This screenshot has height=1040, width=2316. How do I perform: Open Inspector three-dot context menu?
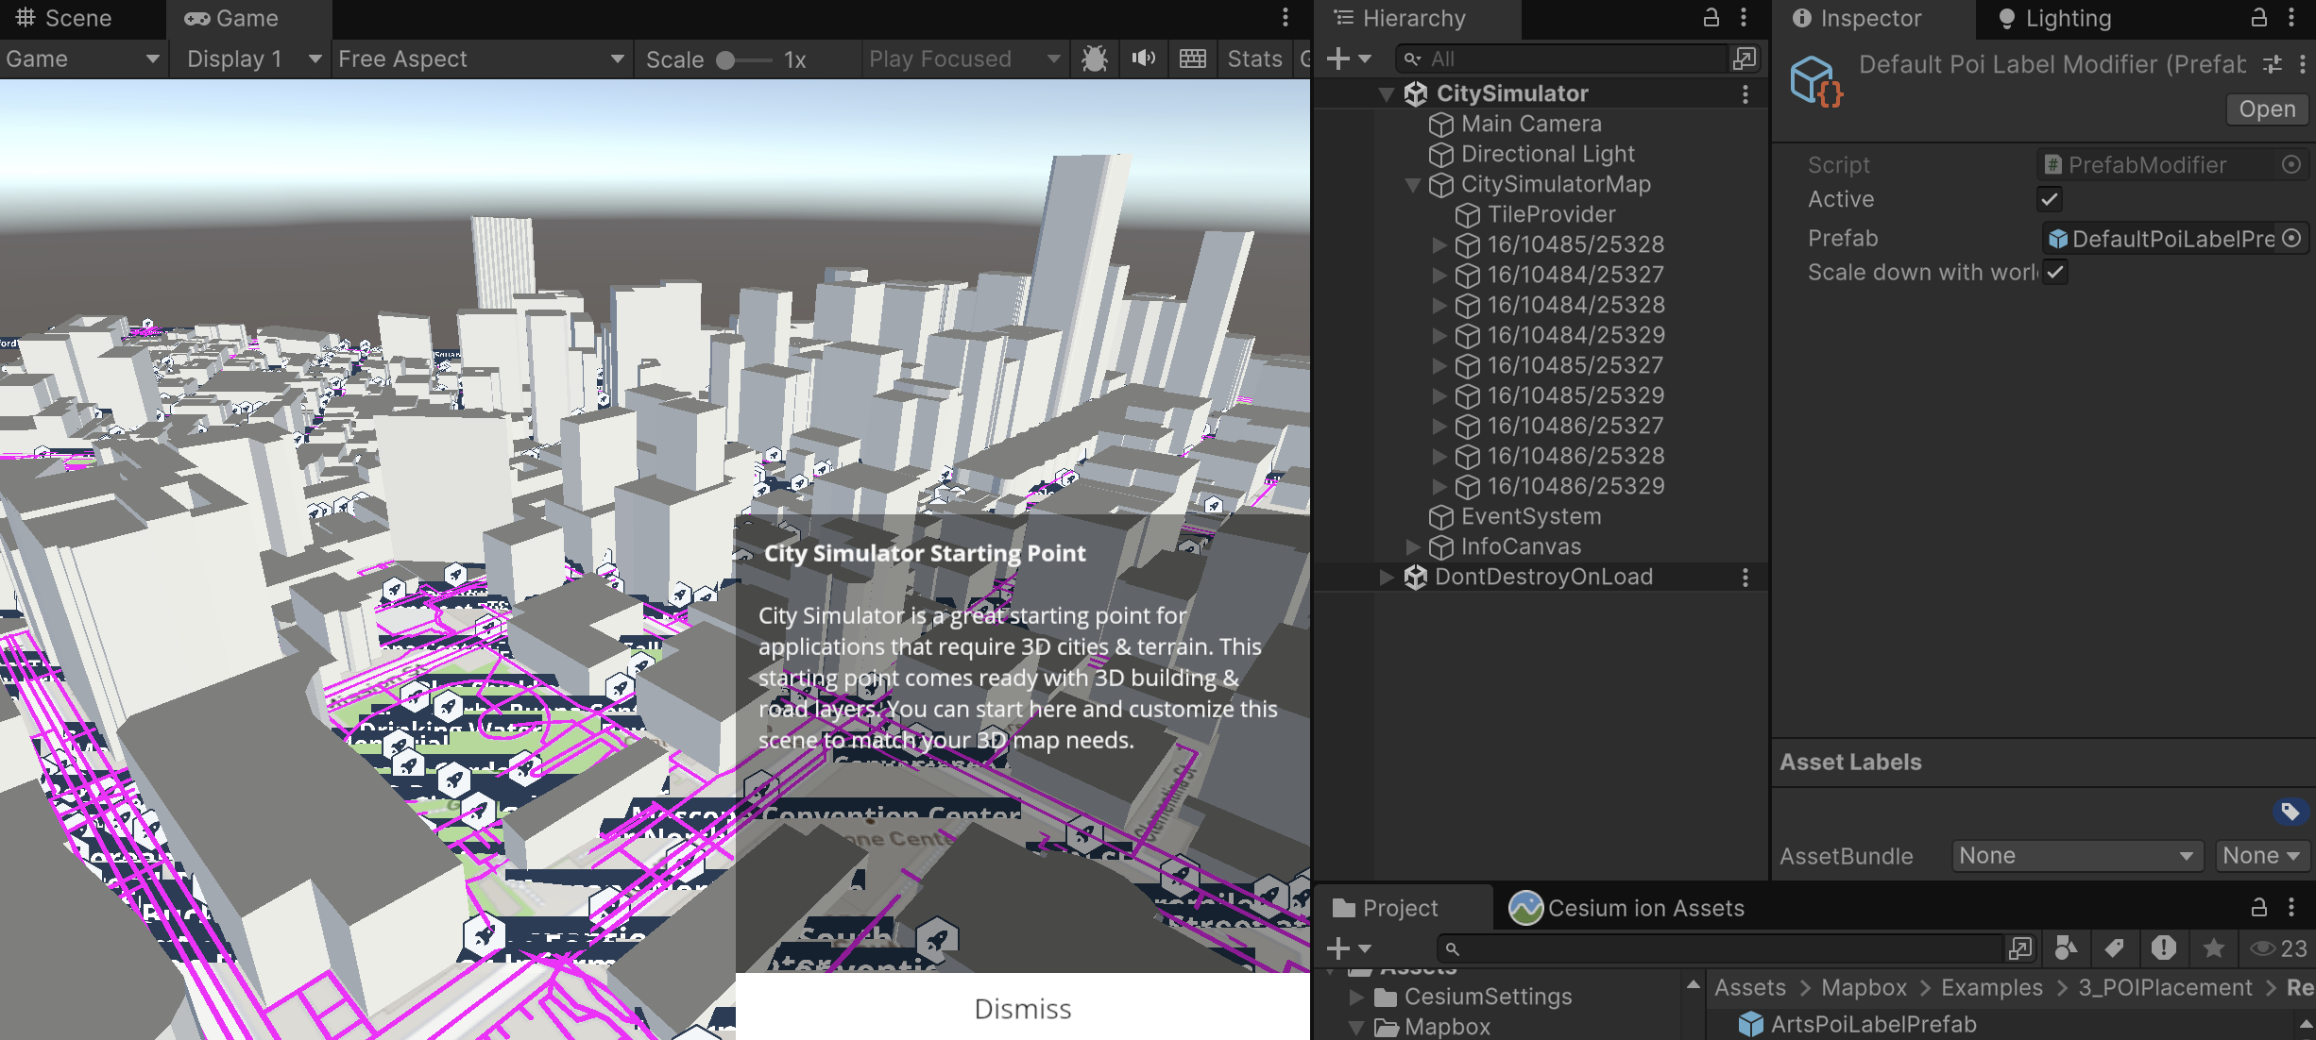(2291, 18)
